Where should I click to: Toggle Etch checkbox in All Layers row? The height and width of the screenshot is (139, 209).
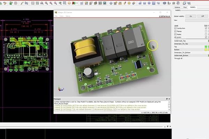pyautogui.click(x=206, y=37)
